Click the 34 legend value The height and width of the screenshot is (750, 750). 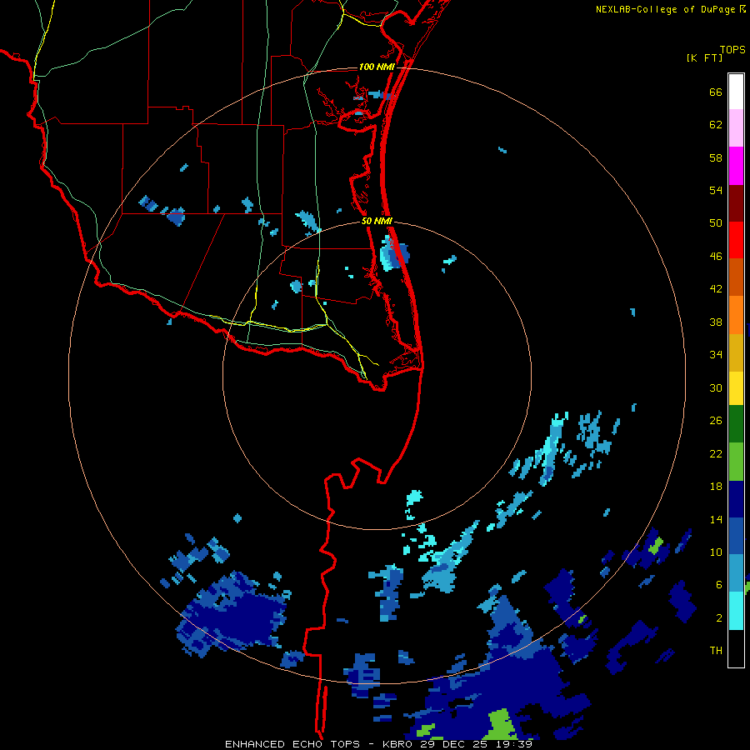click(x=716, y=355)
